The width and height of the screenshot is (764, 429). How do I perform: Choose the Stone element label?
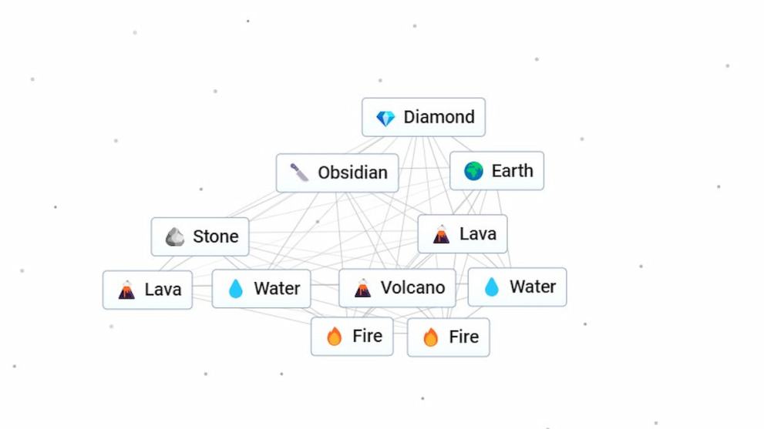pos(215,236)
